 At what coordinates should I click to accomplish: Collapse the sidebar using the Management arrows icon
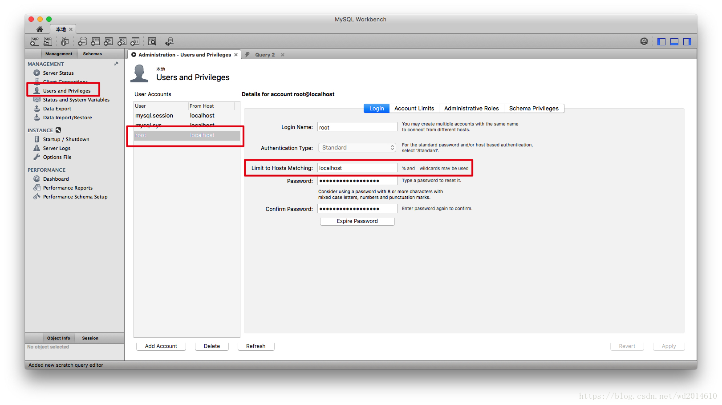[116, 64]
